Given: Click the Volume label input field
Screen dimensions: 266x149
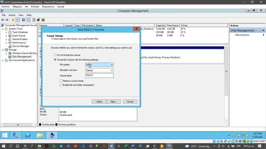Looking at the screenshot, I should click(99, 75).
